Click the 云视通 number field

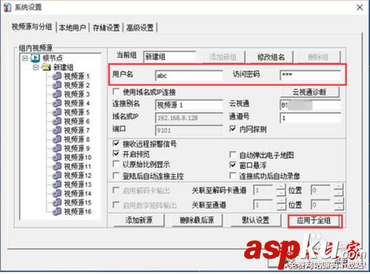310,105
